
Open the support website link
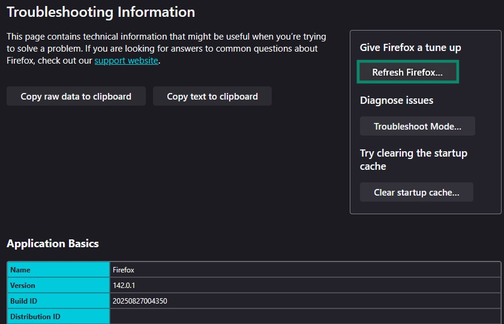126,61
